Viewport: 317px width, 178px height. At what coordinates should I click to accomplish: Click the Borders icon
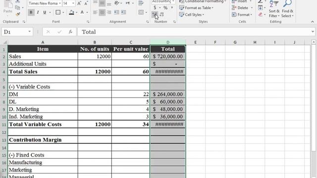(x=58, y=12)
